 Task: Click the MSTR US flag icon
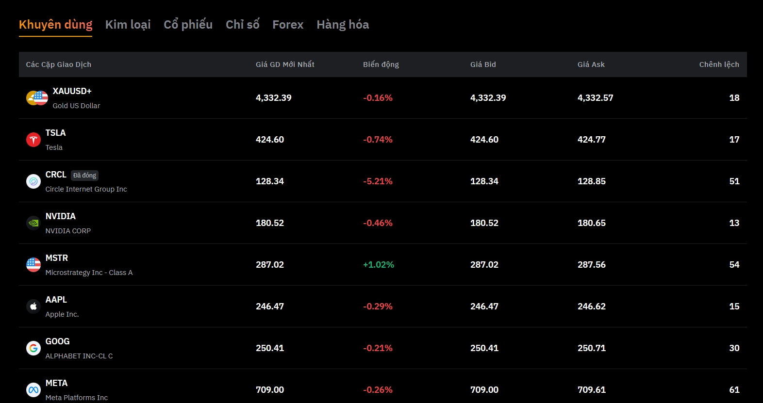click(33, 265)
